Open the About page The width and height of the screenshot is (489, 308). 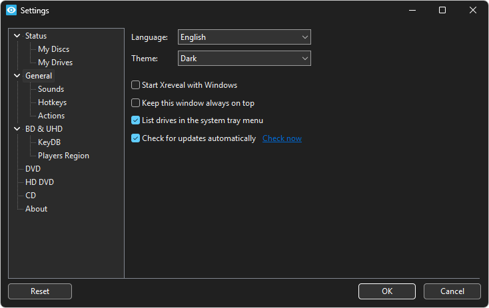tap(36, 209)
